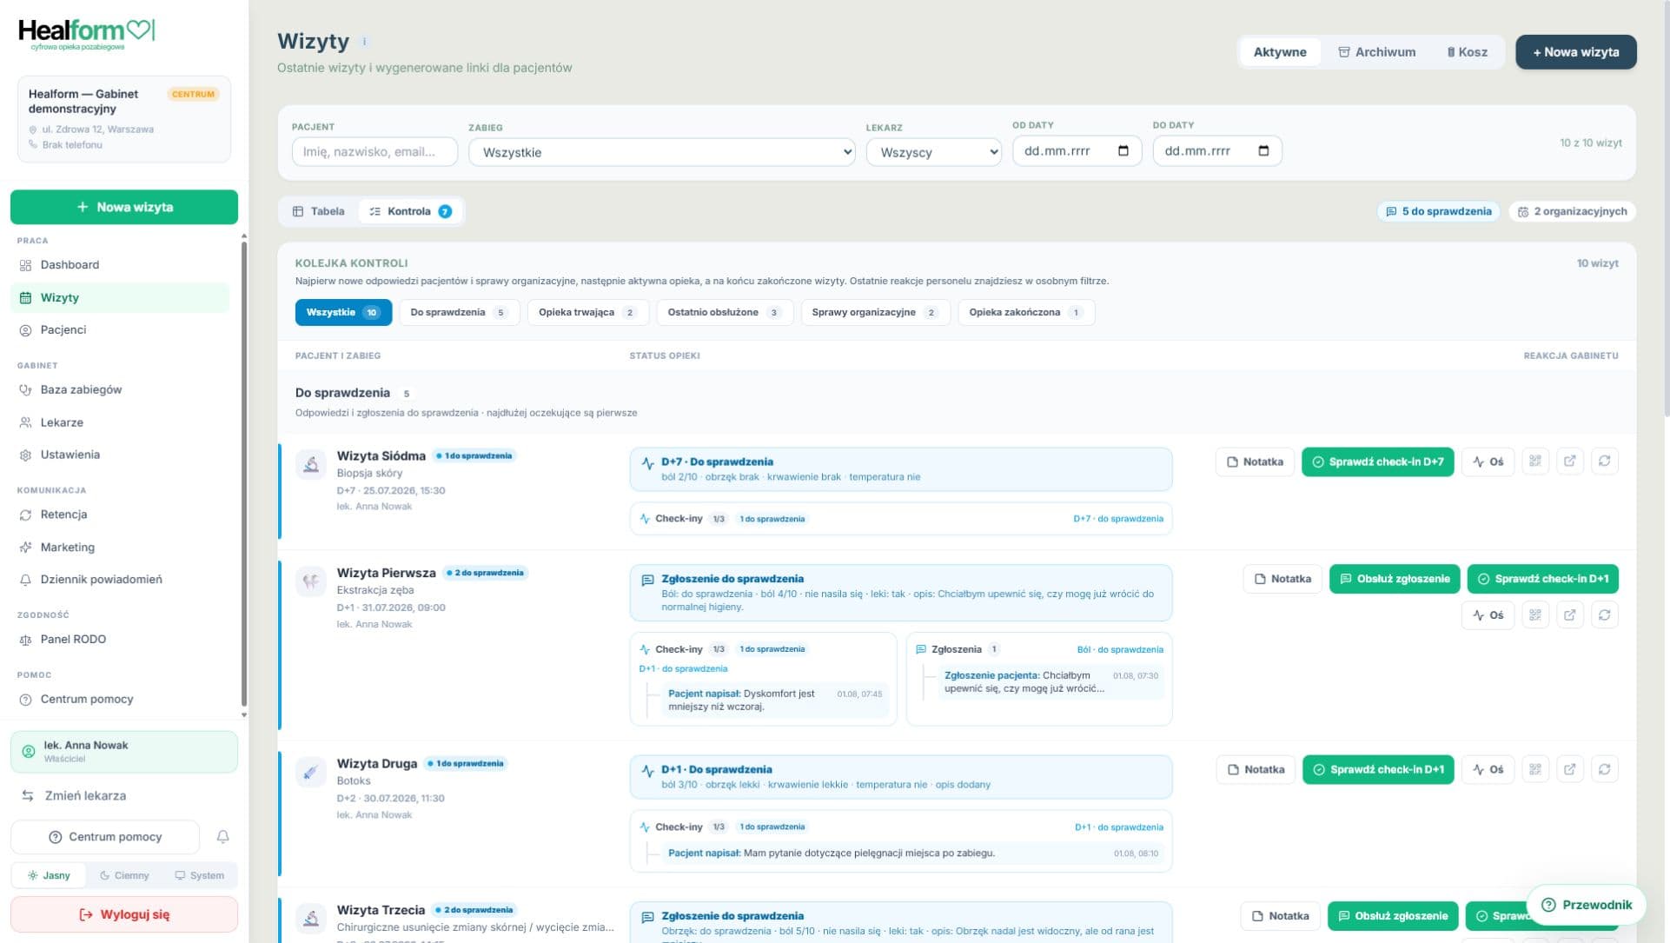This screenshot has height=943, width=1670.
Task: Toggle the 5 do sprawdzenia filter chip
Action: [1438, 211]
